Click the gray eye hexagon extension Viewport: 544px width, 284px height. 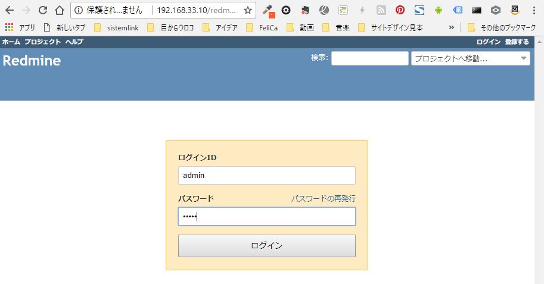coord(495,10)
